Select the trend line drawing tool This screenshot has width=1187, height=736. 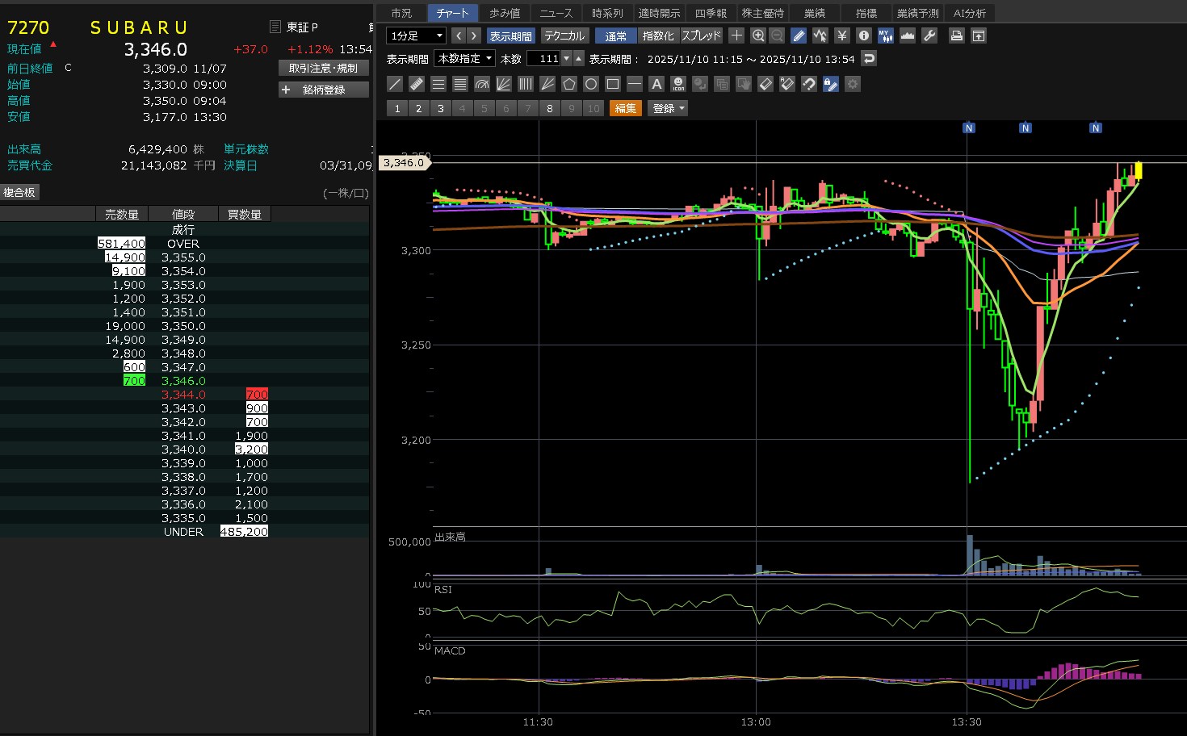395,84
